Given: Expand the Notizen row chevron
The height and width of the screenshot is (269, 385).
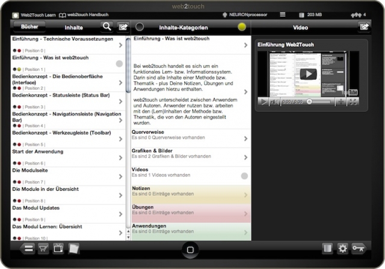Looking at the screenshot, I should tap(246, 195).
